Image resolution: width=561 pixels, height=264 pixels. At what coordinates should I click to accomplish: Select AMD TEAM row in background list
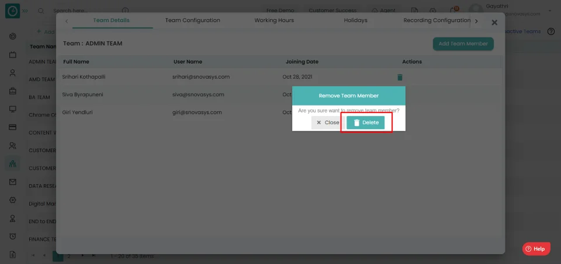point(42,79)
